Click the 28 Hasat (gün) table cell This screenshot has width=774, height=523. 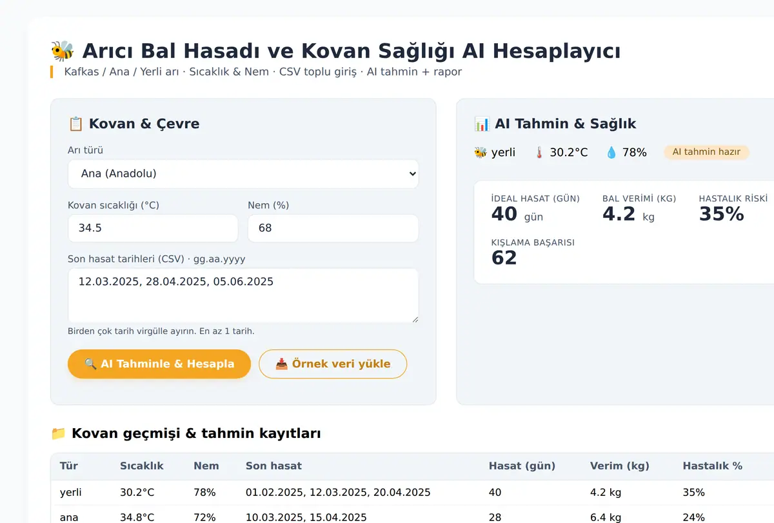click(x=495, y=517)
